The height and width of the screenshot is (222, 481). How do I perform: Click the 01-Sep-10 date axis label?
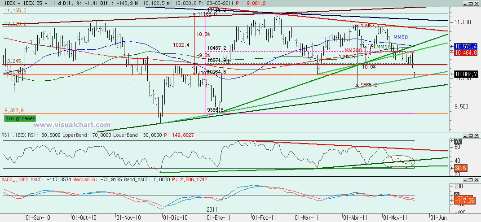click(x=38, y=218)
